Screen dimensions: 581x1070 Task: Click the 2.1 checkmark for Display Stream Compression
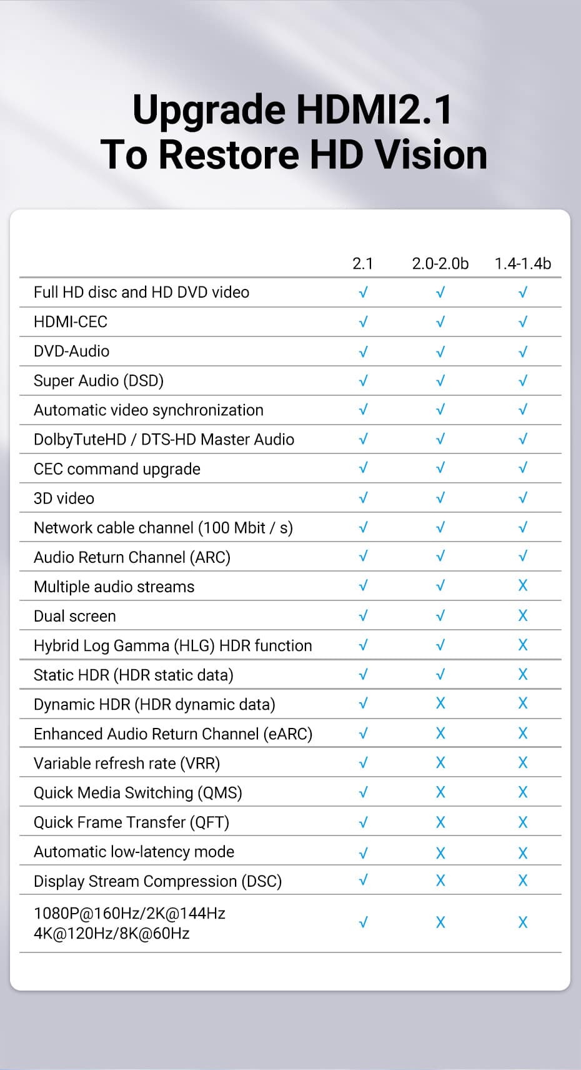point(363,880)
